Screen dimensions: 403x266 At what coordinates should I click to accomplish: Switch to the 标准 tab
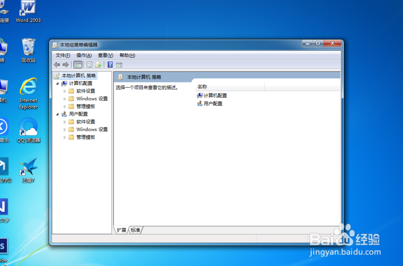coord(135,230)
